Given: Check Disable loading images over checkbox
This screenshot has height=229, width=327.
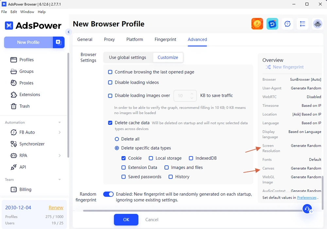Looking at the screenshot, I should point(110,96).
